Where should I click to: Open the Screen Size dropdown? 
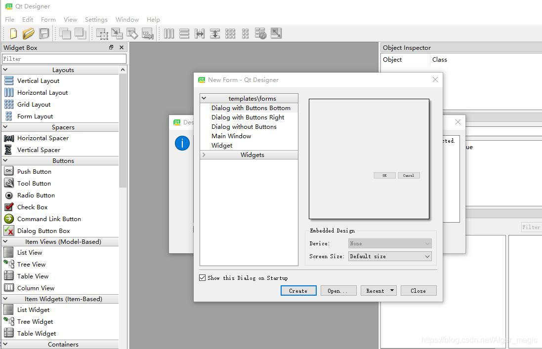[x=390, y=256]
